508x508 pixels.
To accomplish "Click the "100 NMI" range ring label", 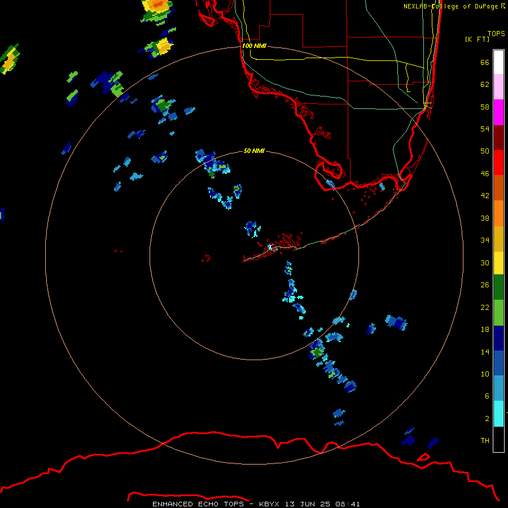I will pyautogui.click(x=254, y=46).
